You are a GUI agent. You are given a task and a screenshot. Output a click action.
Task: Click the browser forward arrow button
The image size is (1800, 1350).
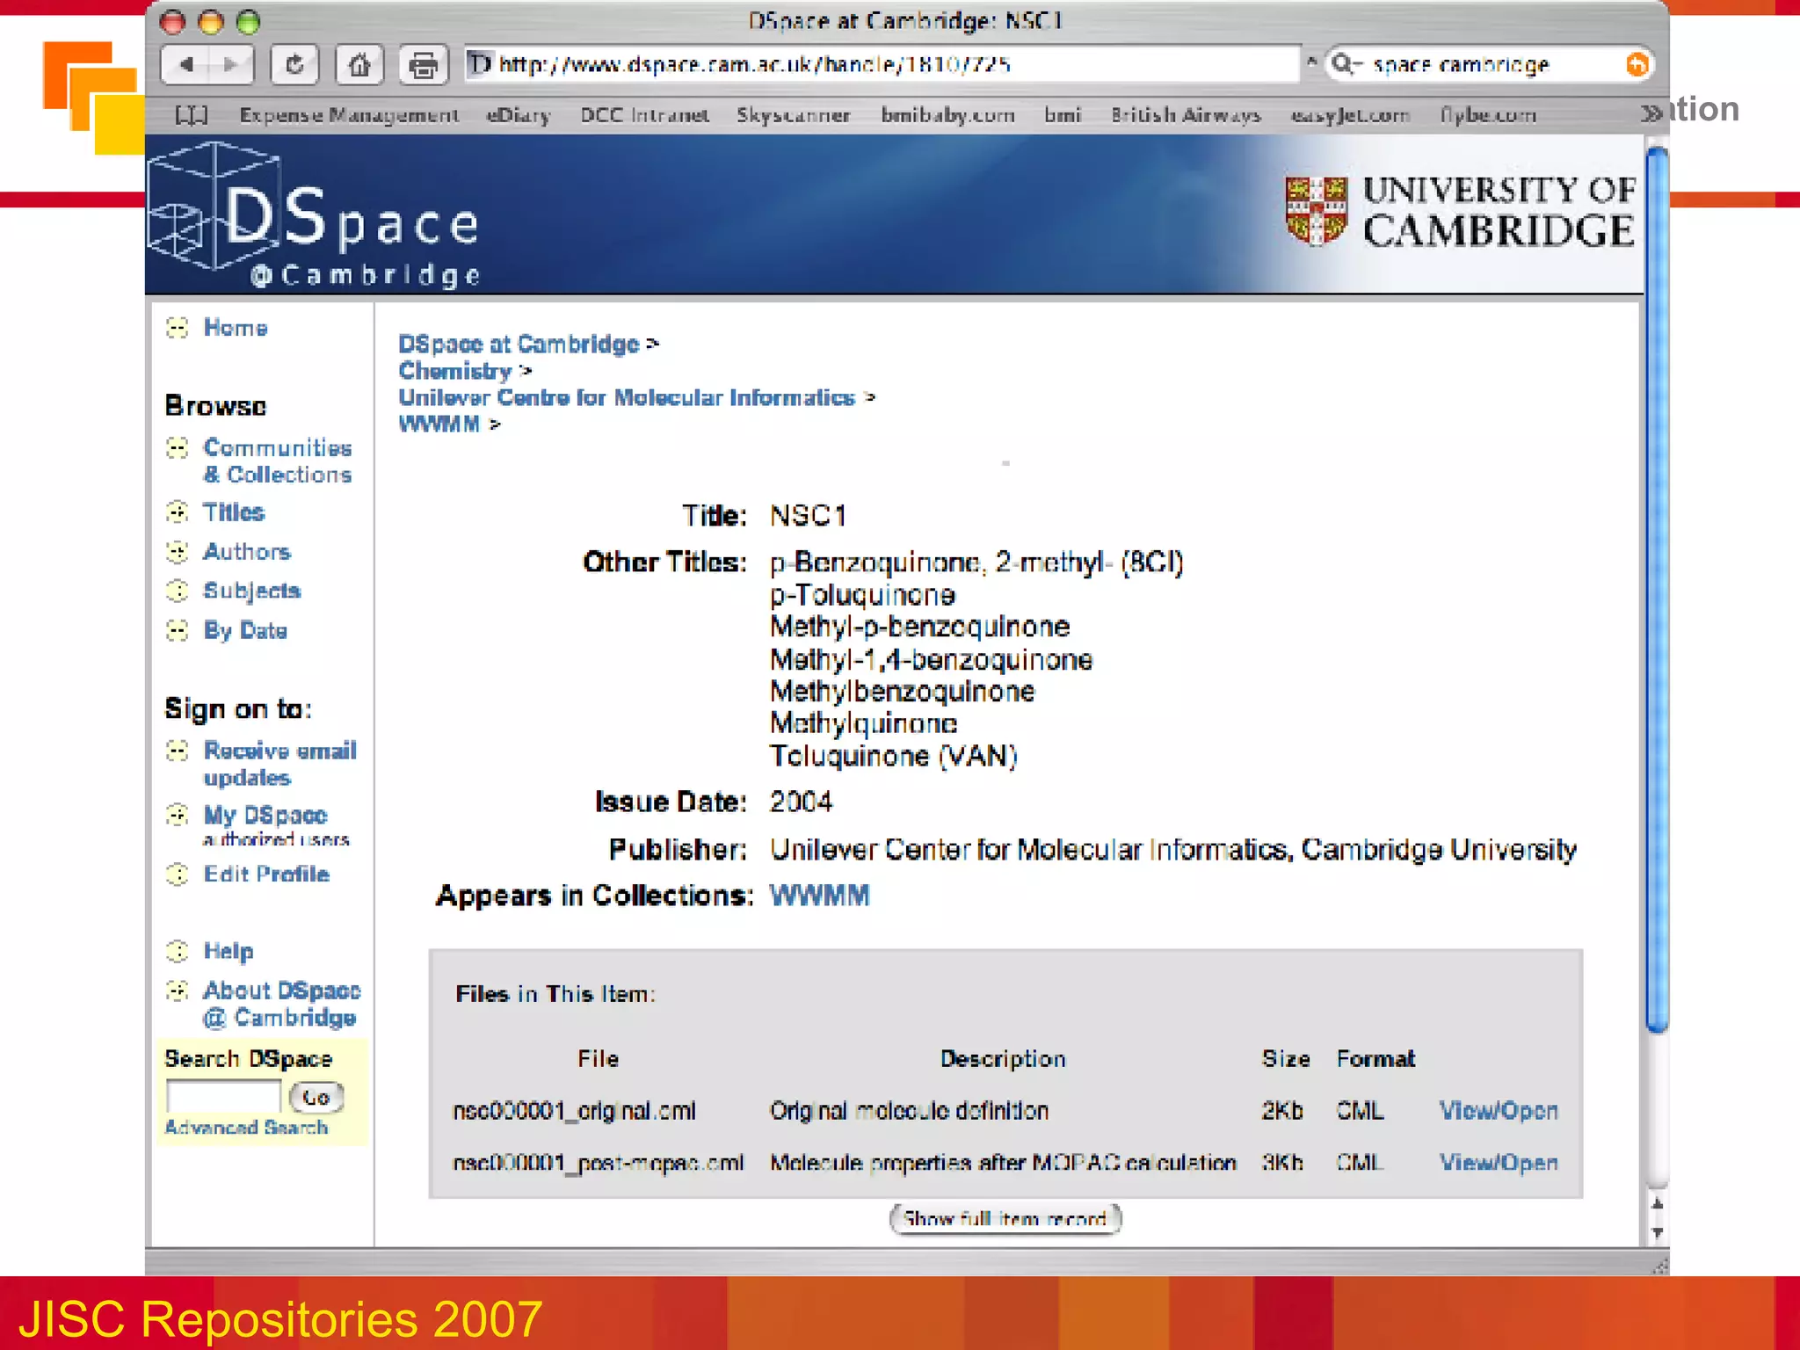230,64
